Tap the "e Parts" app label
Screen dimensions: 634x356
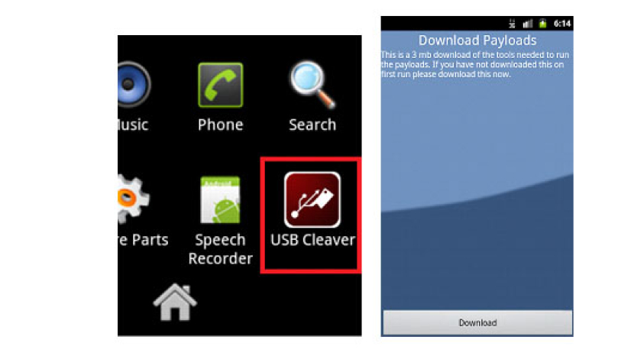click(143, 239)
